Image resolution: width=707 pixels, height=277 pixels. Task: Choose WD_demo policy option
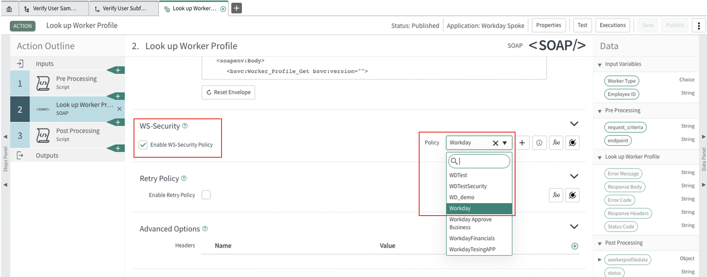tap(479, 197)
